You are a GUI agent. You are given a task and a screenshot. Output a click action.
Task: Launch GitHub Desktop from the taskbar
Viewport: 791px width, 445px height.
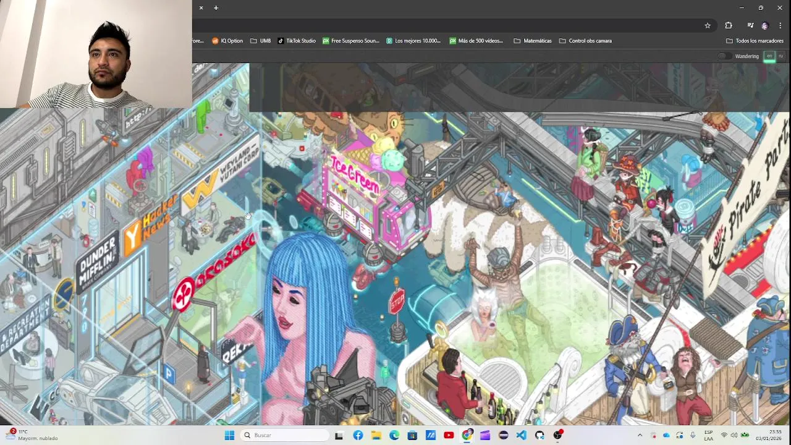click(539, 435)
